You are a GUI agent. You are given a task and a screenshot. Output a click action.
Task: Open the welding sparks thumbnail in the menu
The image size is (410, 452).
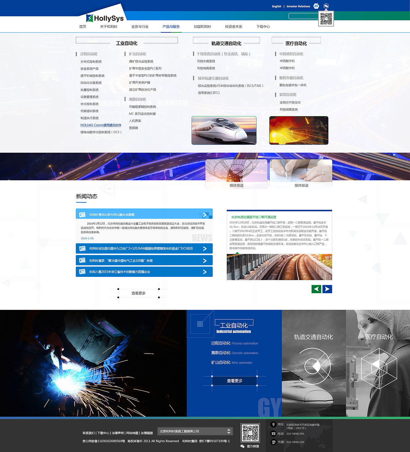(299, 130)
